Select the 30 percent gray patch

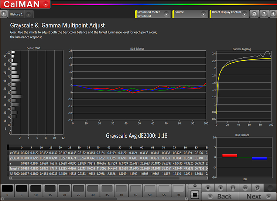[93, 190]
